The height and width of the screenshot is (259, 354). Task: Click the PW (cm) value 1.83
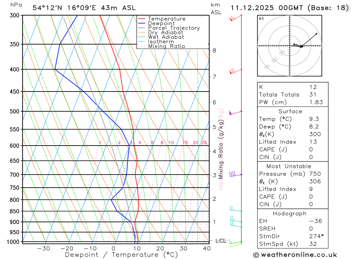(x=316, y=102)
